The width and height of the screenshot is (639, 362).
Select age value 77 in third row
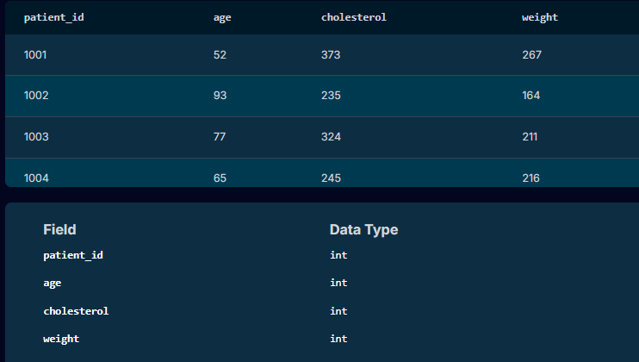(220, 137)
